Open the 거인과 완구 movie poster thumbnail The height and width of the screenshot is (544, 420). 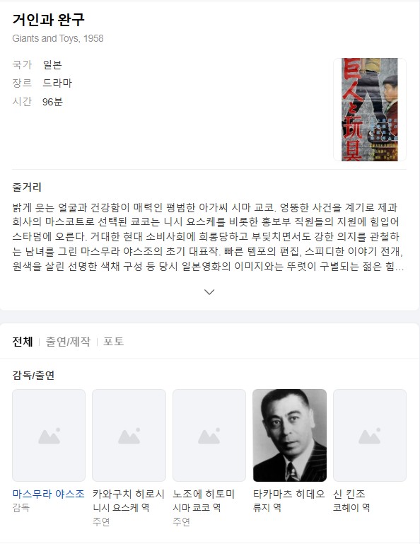tap(370, 110)
